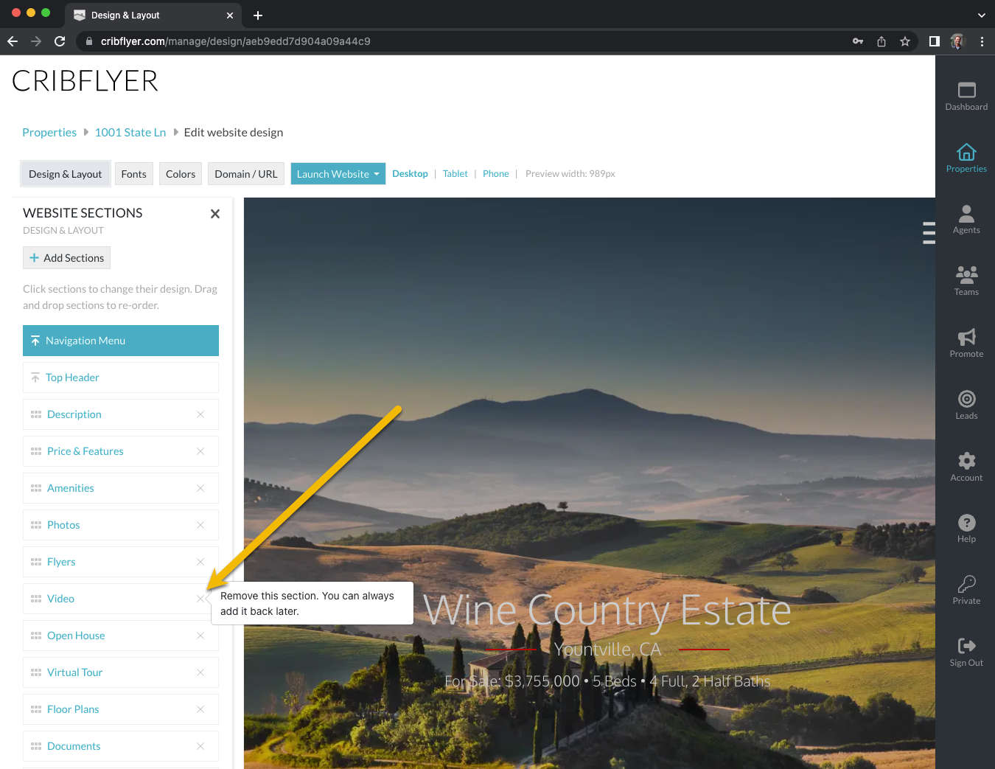Open the tab search chevron
This screenshot has width=995, height=769.
click(981, 15)
